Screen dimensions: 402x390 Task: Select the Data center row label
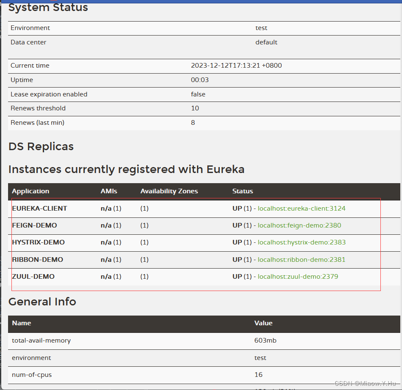click(28, 42)
